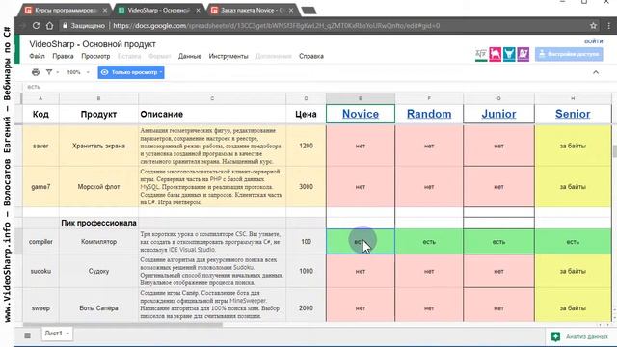This screenshot has height=347, width=617.
Task: Click the vertical scrollbar thumb
Action: coord(614,151)
